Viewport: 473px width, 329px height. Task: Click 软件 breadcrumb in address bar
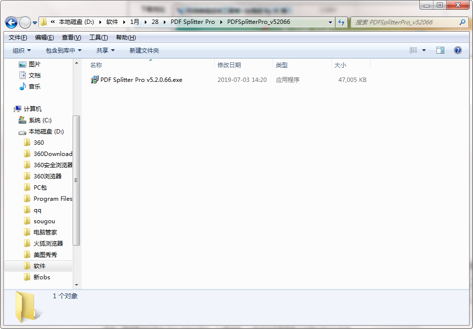(x=112, y=22)
